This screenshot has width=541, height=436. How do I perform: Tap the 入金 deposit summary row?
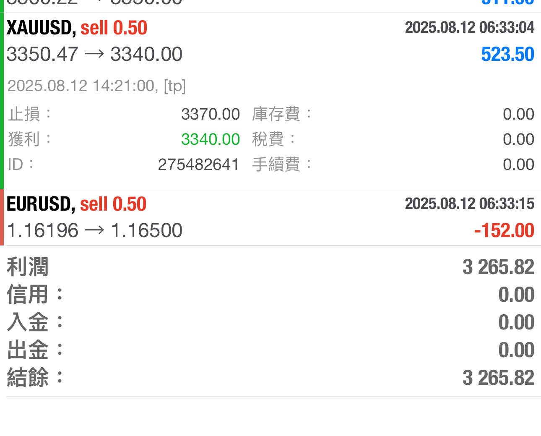tap(270, 322)
